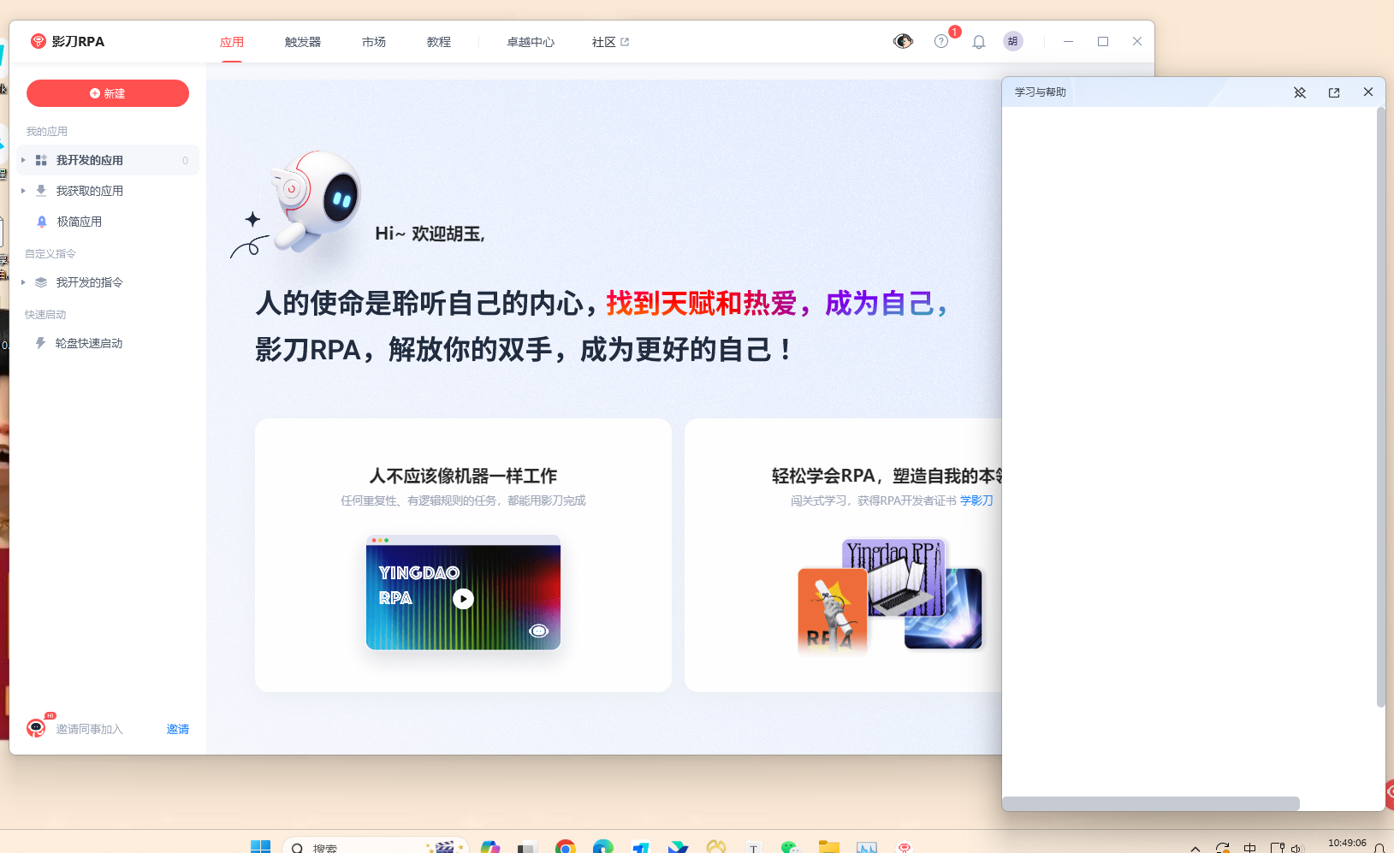Close the 学习与帮助 panel
The width and height of the screenshot is (1394, 853).
(1368, 92)
